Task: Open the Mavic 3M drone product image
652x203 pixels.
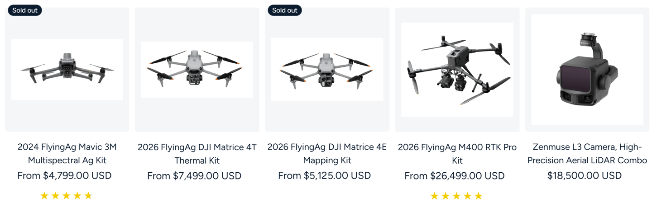Action: [67, 70]
